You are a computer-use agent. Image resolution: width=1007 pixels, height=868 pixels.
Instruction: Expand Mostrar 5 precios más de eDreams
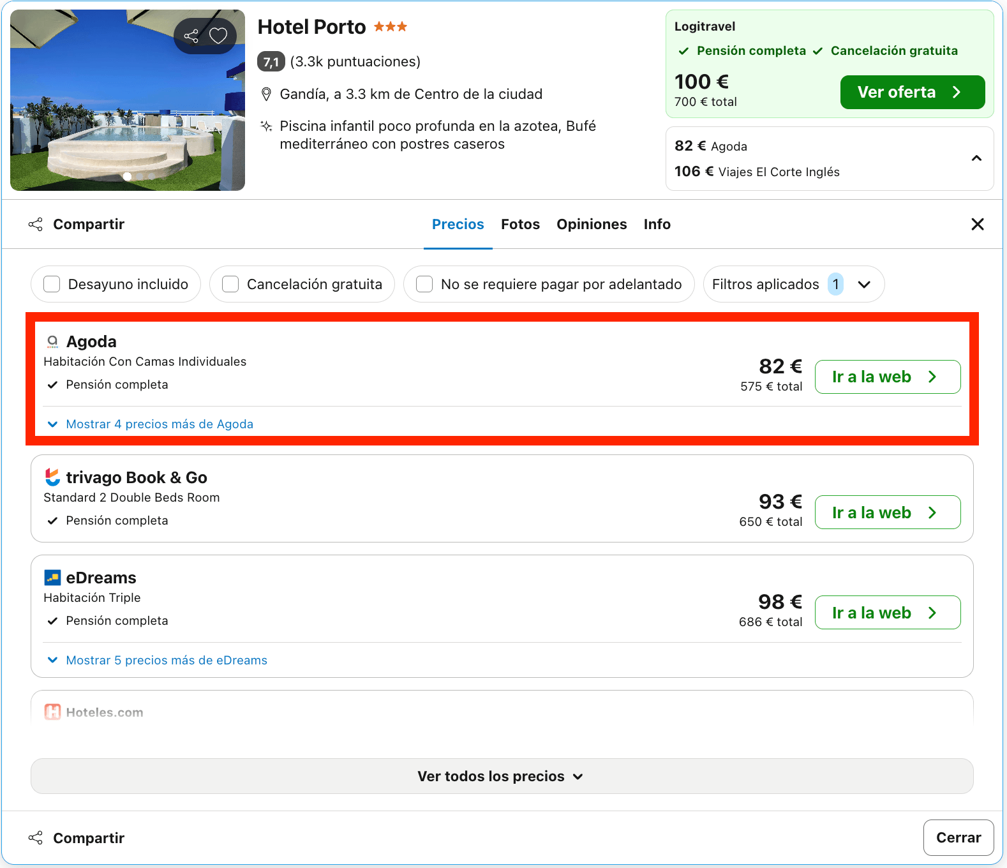[158, 661]
